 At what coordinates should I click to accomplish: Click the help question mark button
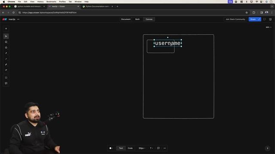pos(267,148)
